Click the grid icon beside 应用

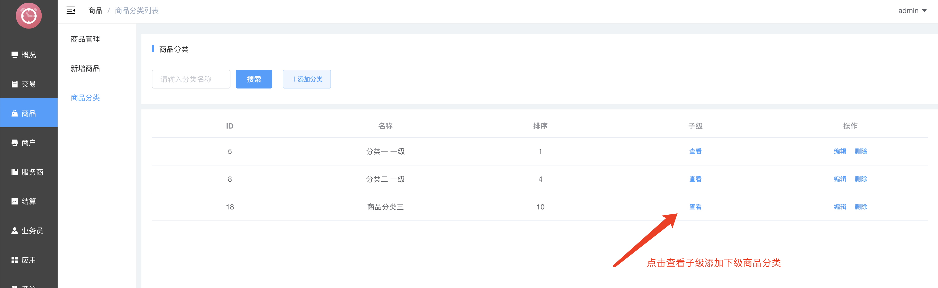15,260
